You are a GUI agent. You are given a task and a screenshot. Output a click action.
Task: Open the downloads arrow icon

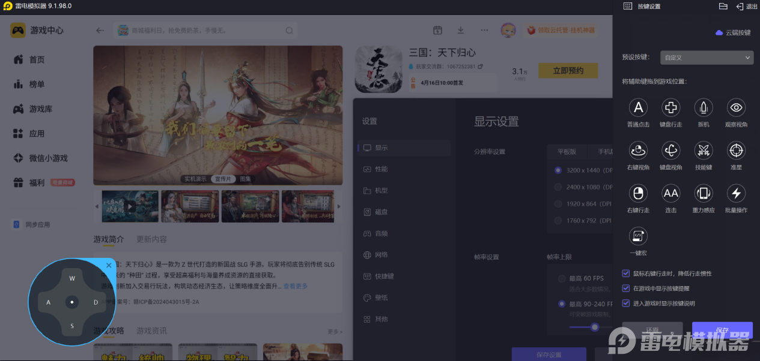coord(461,30)
